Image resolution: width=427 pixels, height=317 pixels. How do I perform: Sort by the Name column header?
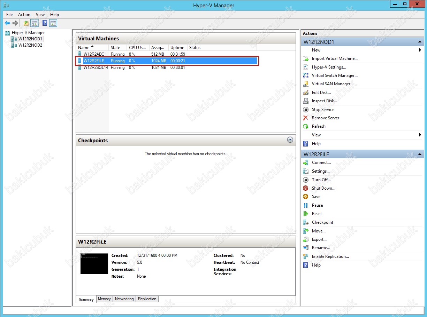pyautogui.click(x=92, y=48)
